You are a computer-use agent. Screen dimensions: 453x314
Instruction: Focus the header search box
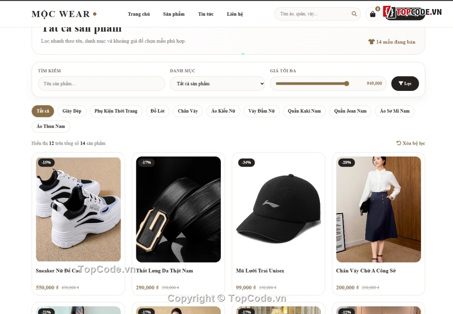coord(317,14)
